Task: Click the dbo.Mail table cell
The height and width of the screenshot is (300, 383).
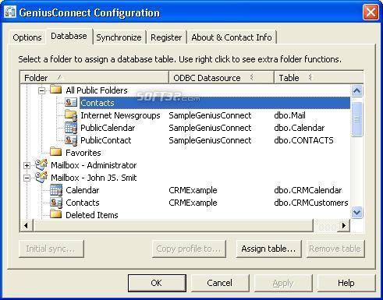Action: click(x=289, y=115)
